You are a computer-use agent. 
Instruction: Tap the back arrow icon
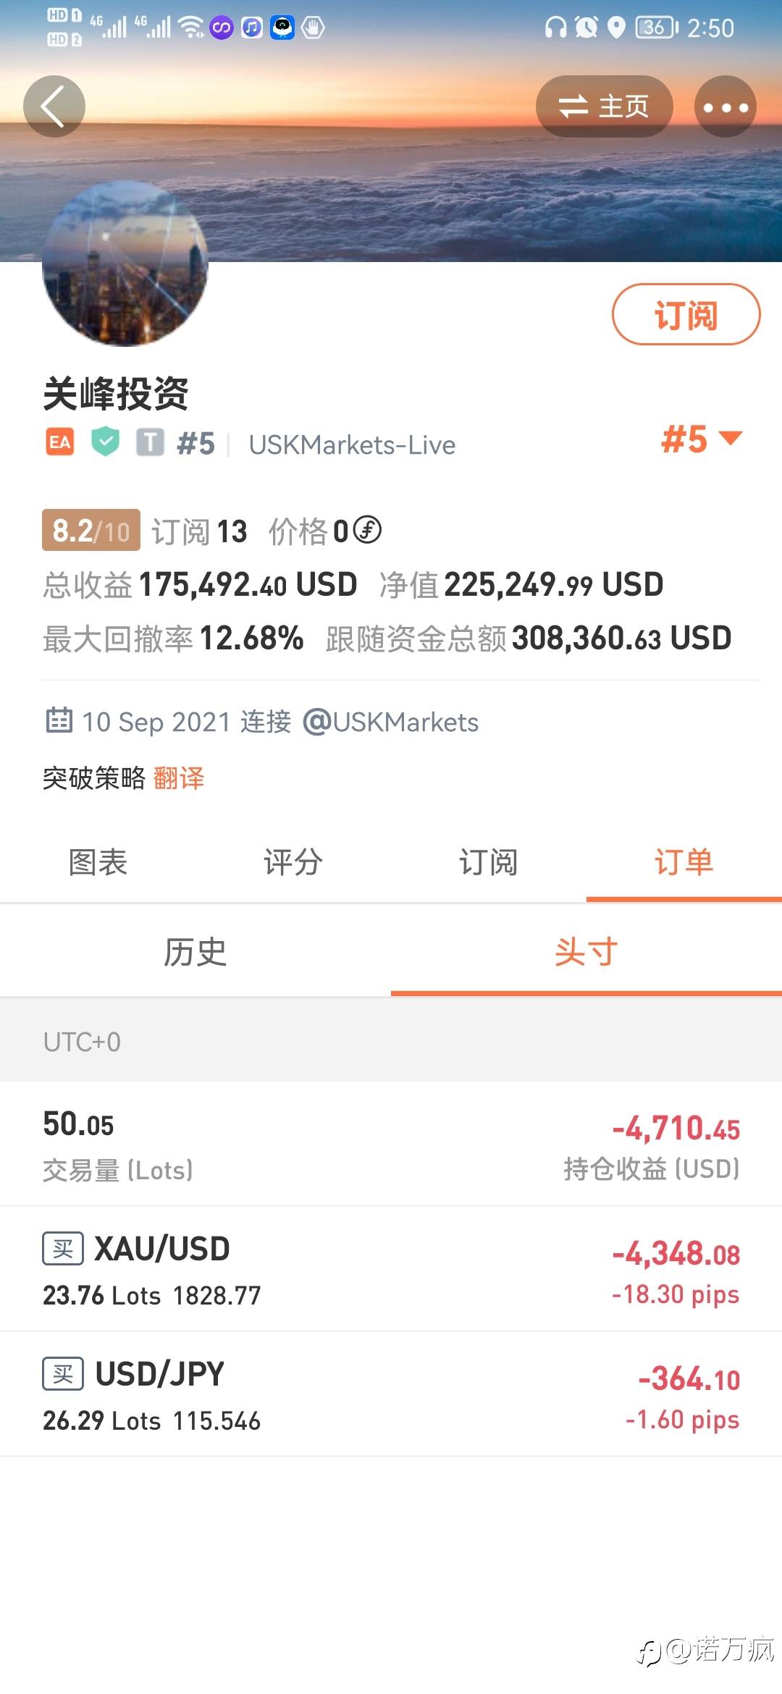click(54, 106)
